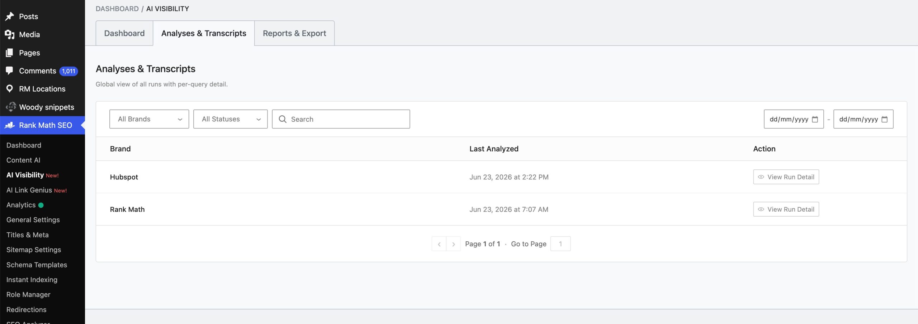Click 'Jun 23, 2026 at 7:07 AM' cell
918x324 pixels.
click(509, 209)
